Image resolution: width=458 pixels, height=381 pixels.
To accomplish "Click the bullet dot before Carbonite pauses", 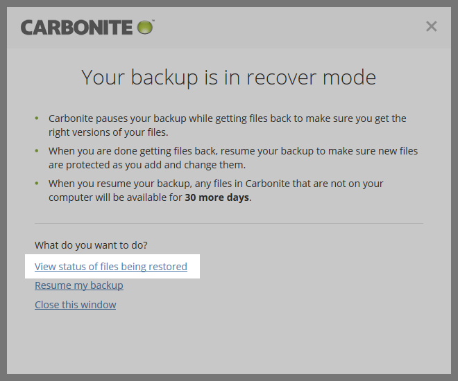I will pyautogui.click(x=37, y=118).
